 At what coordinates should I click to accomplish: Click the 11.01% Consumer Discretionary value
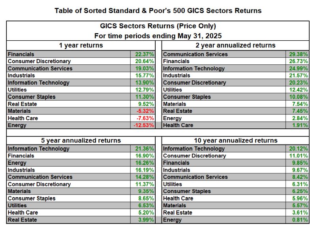click(298, 156)
